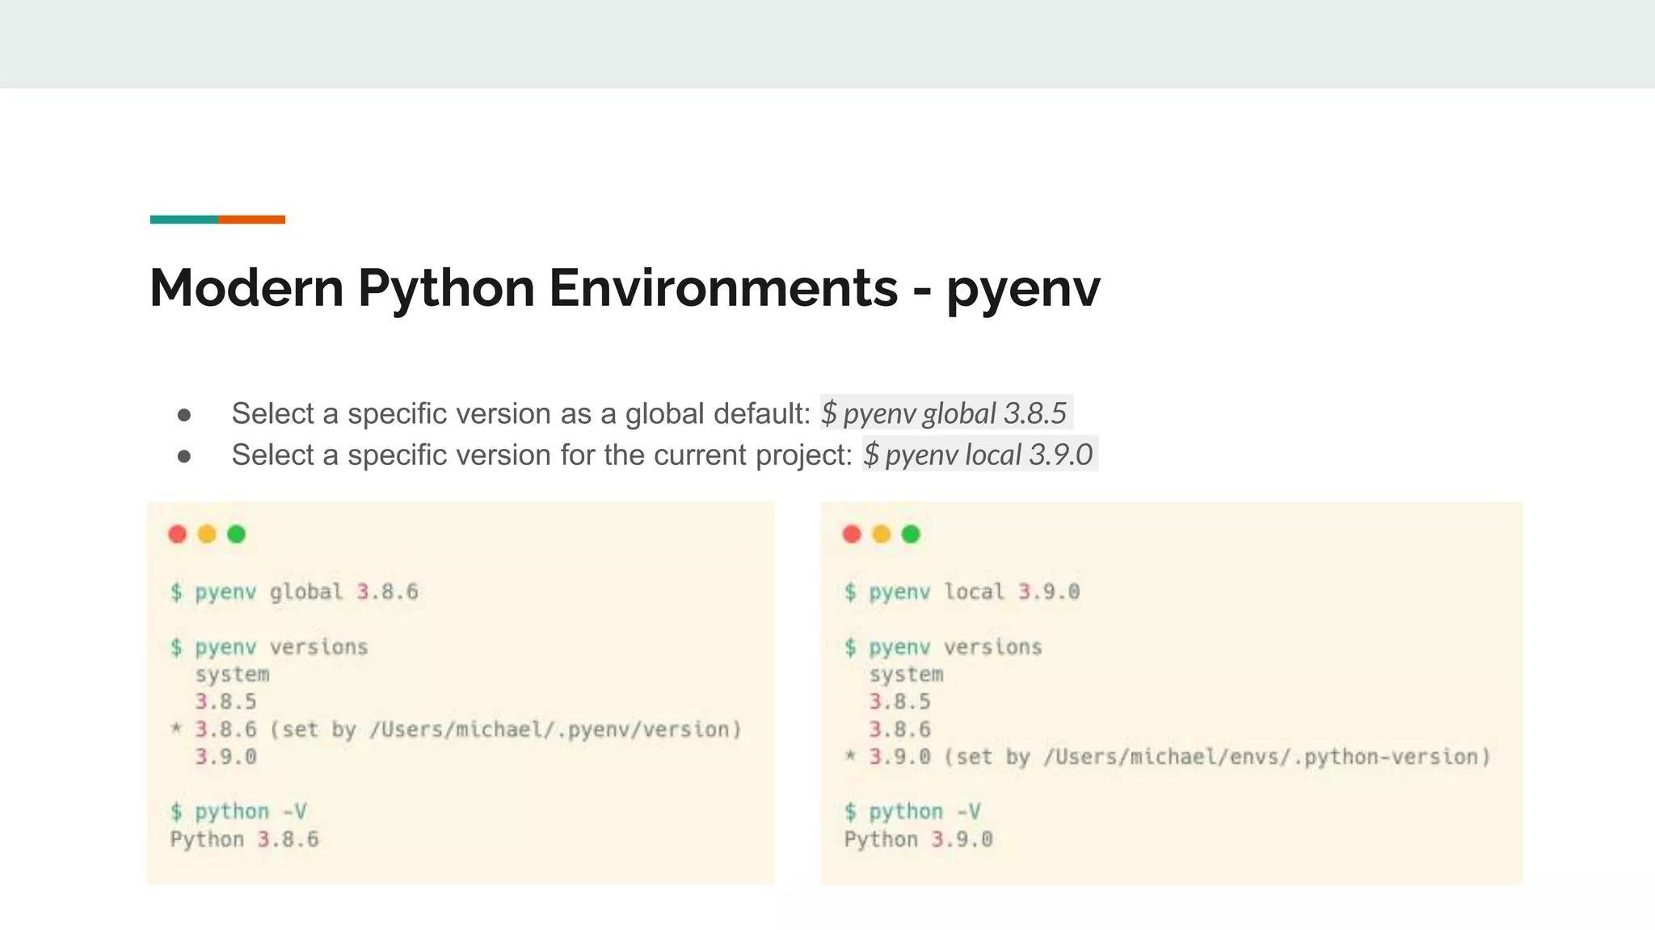This screenshot has width=1655, height=930.
Task: Click 'Python 3.9.0' output in right terminal
Action: [918, 840]
